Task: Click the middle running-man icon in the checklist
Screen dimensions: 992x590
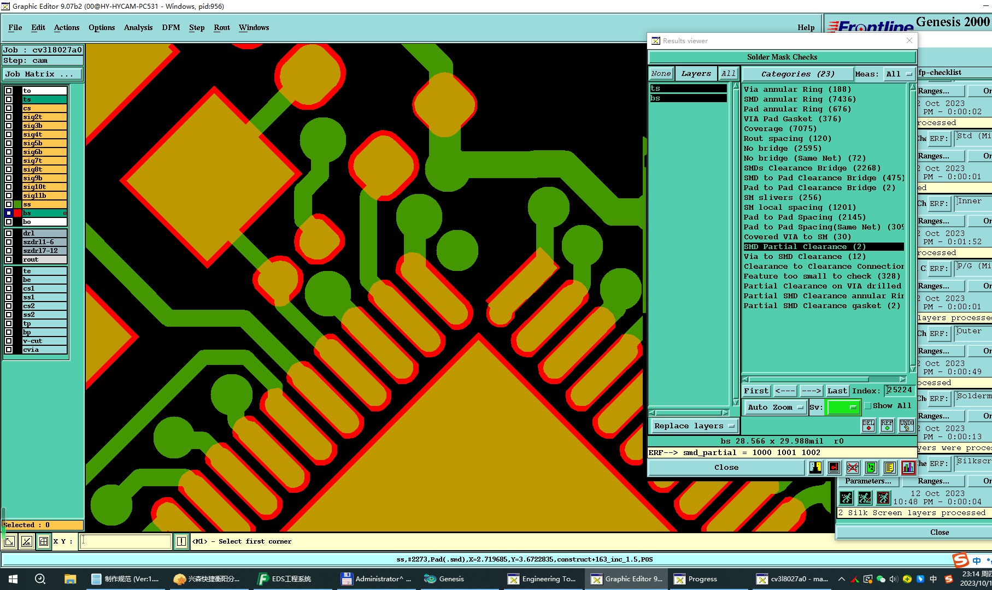Action: tap(865, 498)
